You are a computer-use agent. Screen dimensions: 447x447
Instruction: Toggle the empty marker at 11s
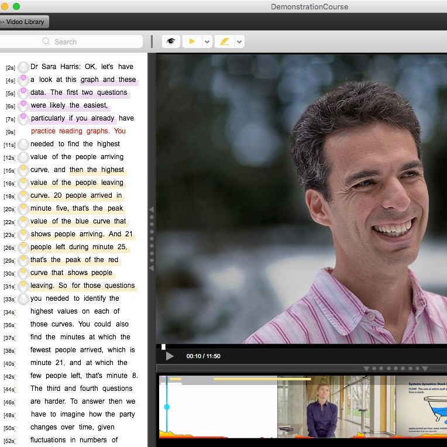click(x=23, y=144)
